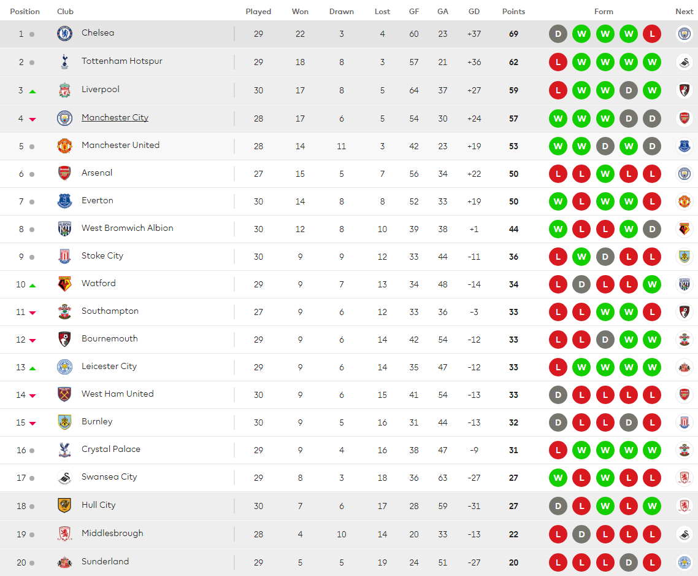Viewport: 698px width, 576px height.
Task: Click Liverpool's green position-up arrow
Action: tap(33, 91)
